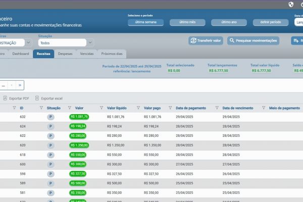Click the Transferir valor swap icon

click(x=193, y=40)
